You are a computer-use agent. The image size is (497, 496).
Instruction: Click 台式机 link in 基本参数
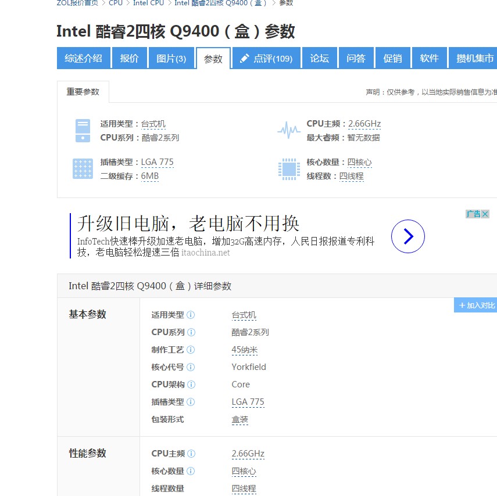[x=244, y=315]
